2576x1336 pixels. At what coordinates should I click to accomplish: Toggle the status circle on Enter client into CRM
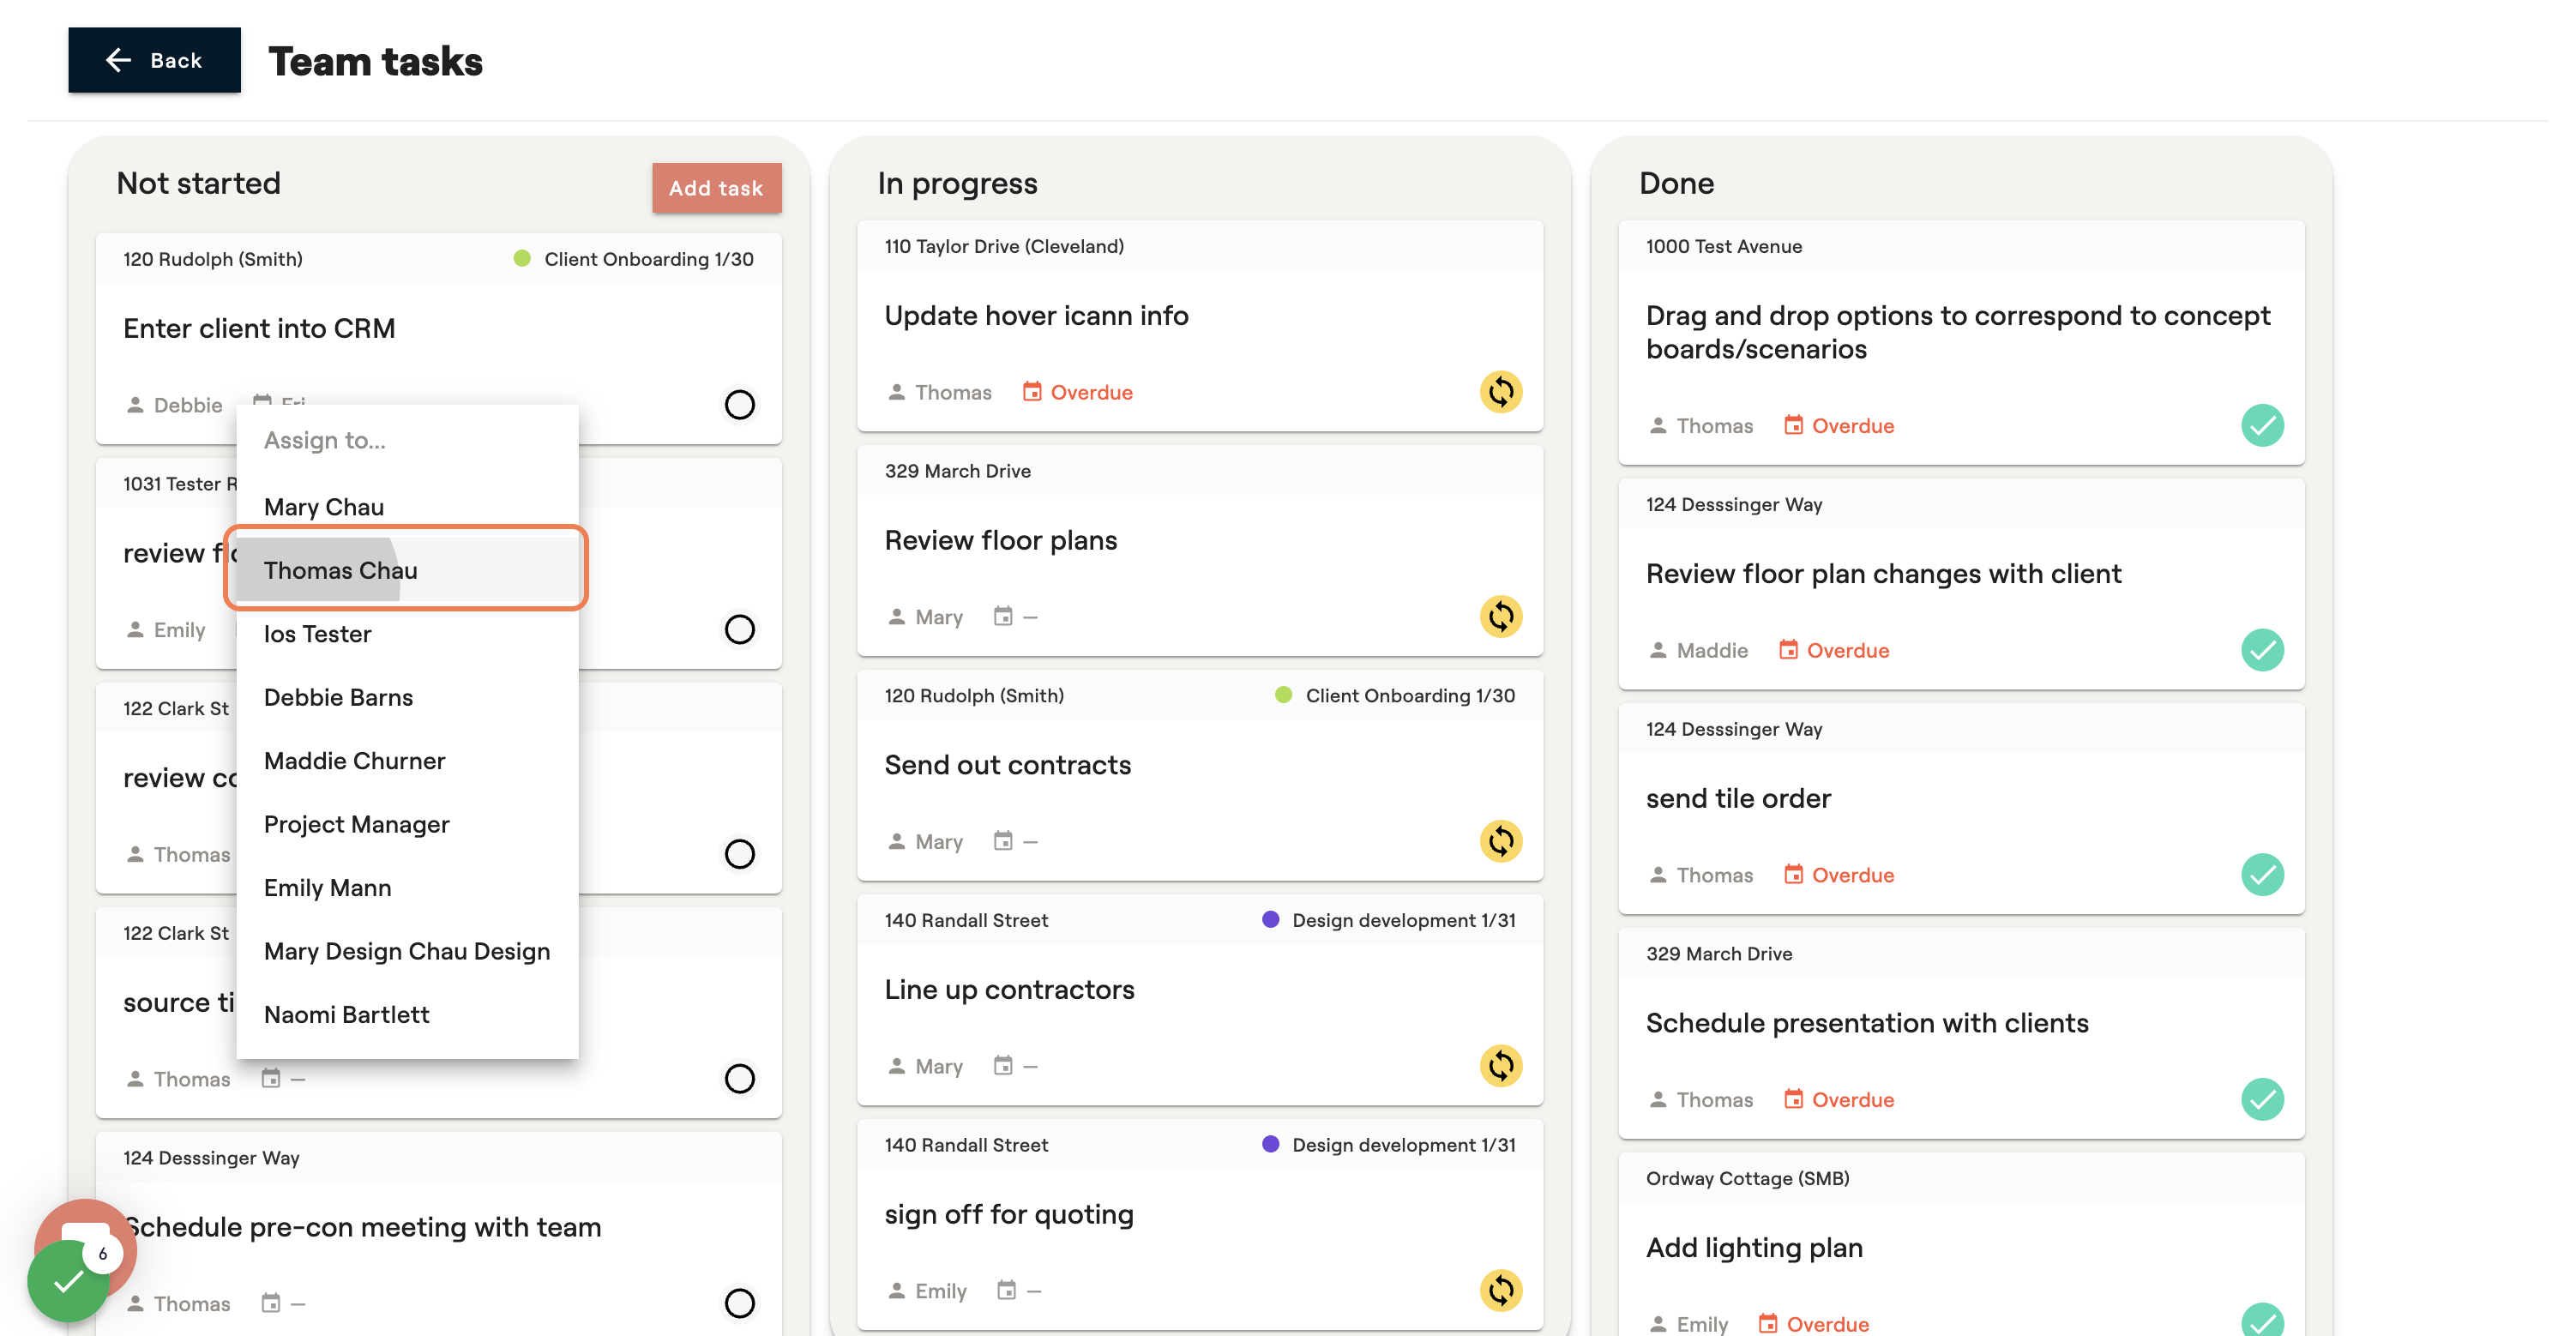point(739,405)
